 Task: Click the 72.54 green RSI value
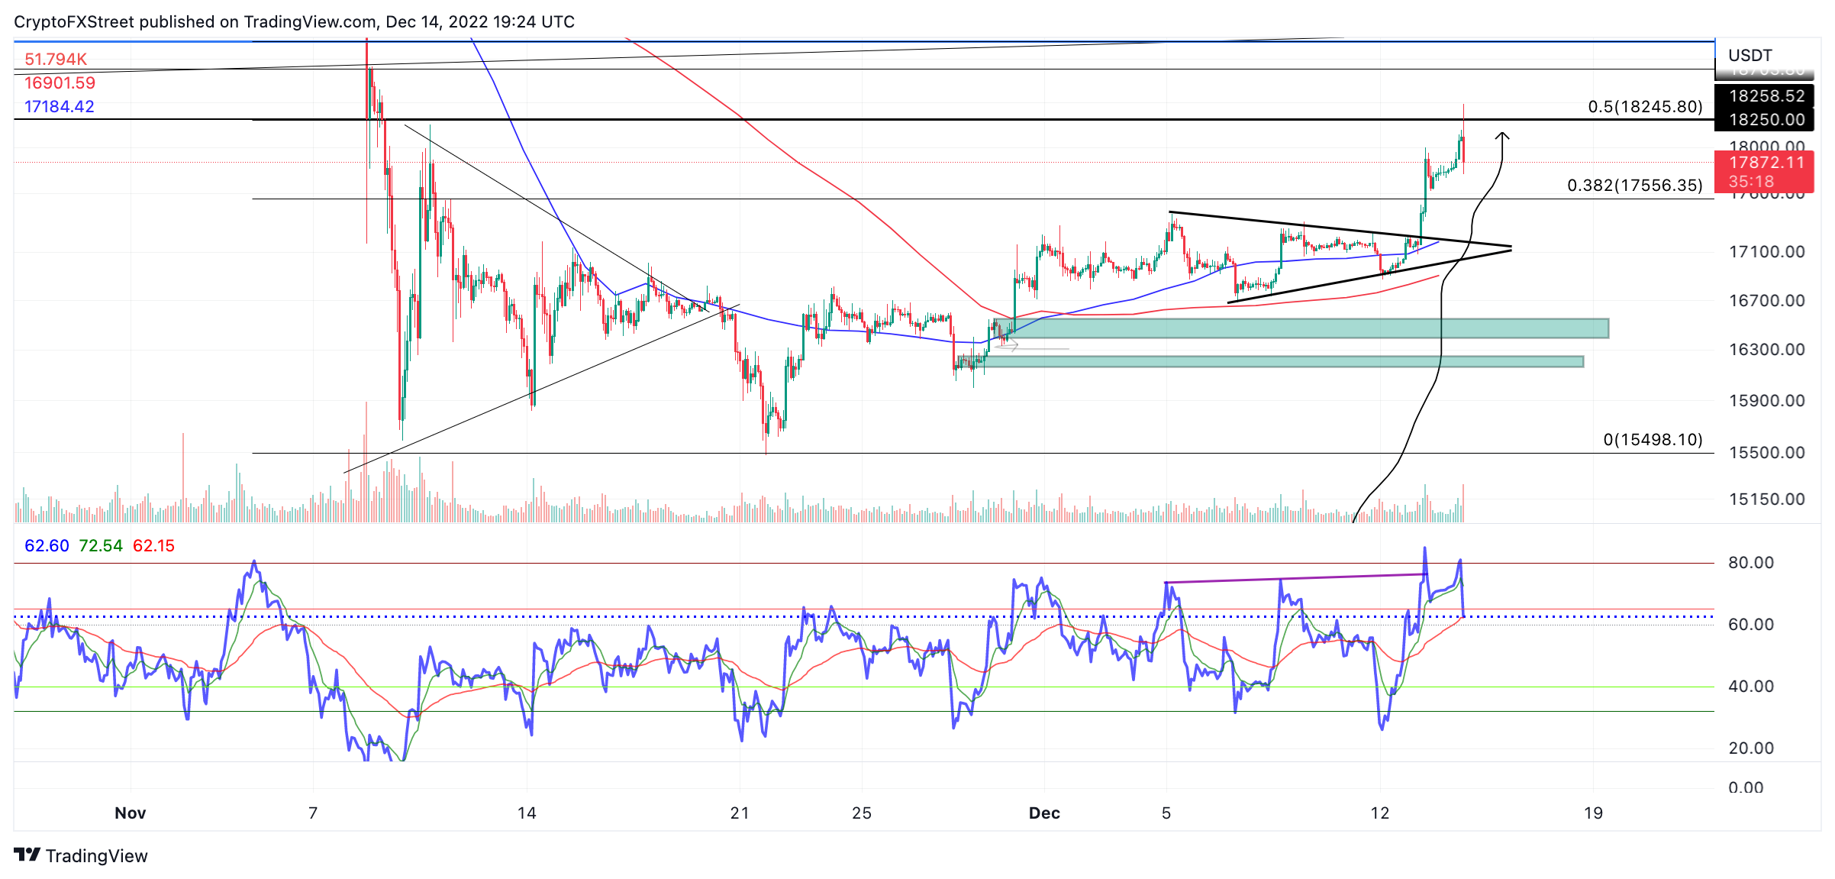point(101,545)
